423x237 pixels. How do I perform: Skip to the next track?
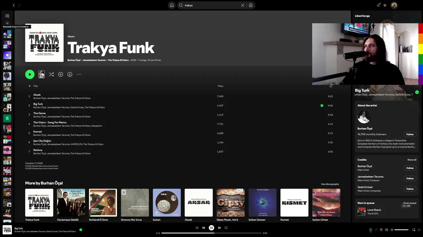[219, 228]
